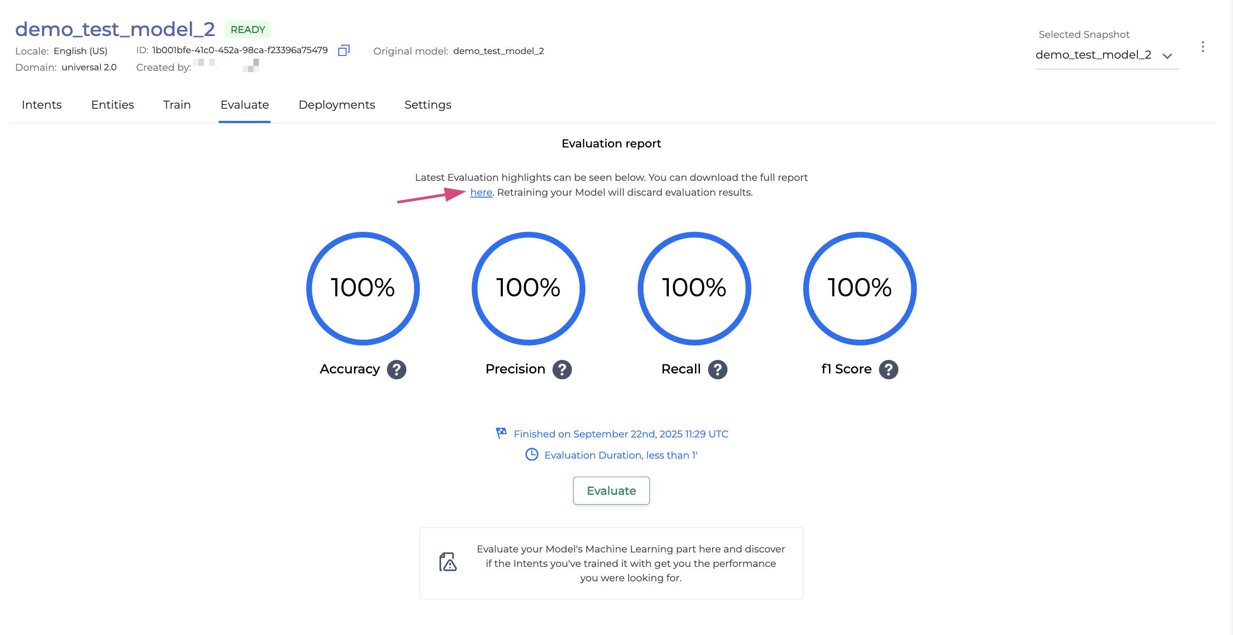Image resolution: width=1233 pixels, height=635 pixels.
Task: Show help for the Accuracy metric
Action: (396, 369)
